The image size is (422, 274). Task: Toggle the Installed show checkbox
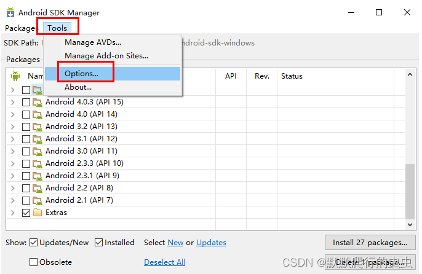coord(99,243)
